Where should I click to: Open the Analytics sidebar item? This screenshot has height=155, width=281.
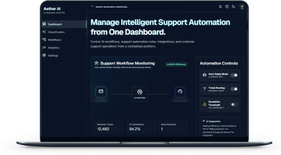click(64, 48)
